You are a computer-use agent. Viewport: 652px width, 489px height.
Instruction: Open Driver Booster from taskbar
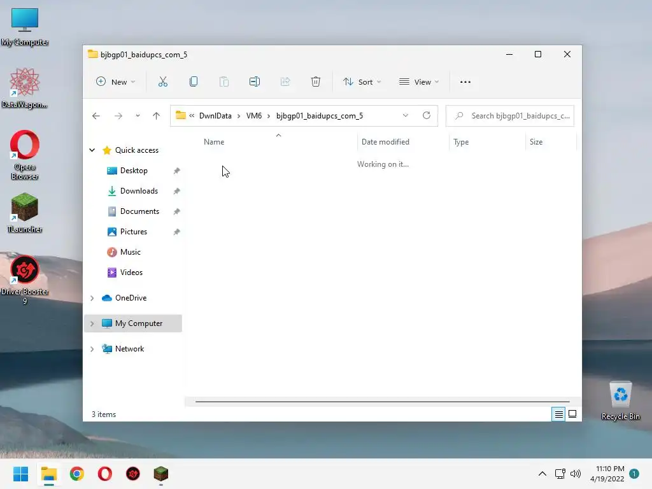(133, 474)
